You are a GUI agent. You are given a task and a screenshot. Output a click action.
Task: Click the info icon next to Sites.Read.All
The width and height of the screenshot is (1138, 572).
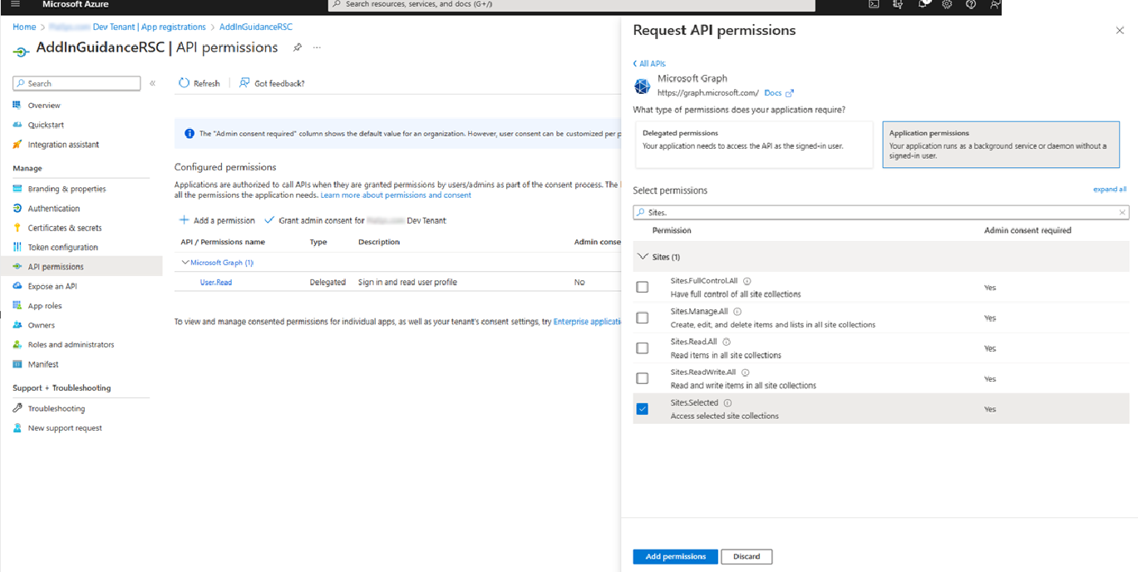coord(727,342)
